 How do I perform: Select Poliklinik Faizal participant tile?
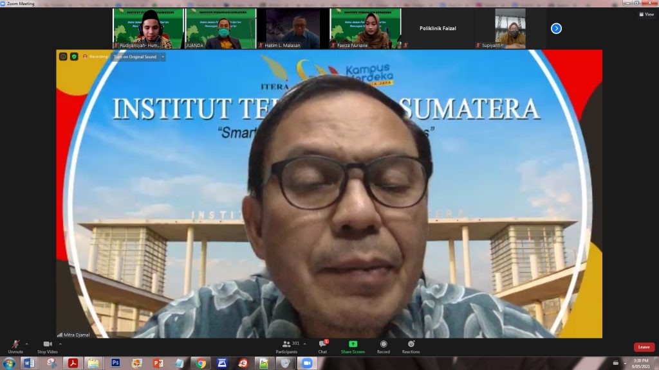(438, 28)
